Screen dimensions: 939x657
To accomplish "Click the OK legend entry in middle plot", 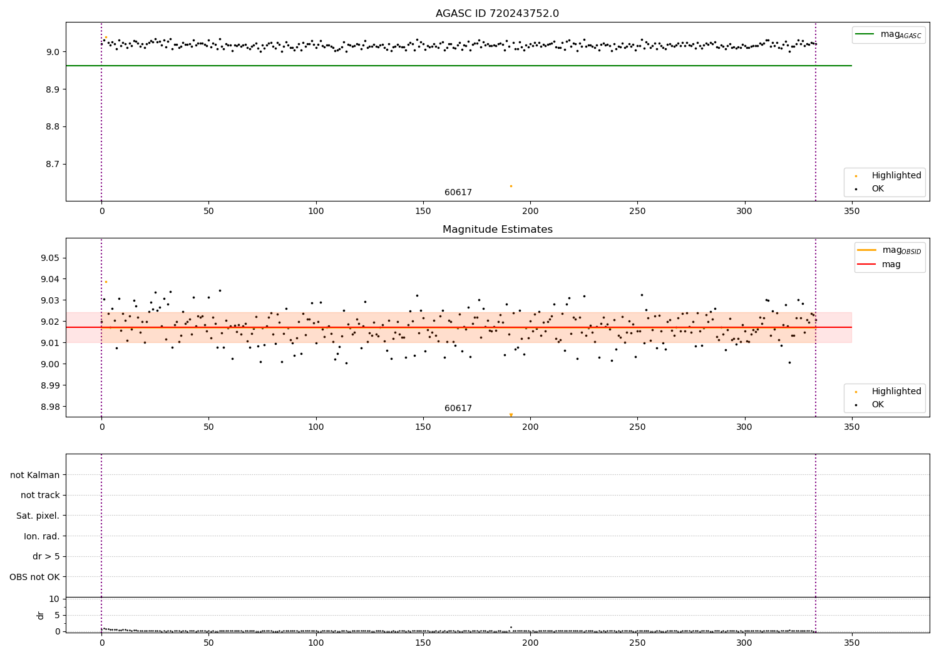I will coord(870,405).
